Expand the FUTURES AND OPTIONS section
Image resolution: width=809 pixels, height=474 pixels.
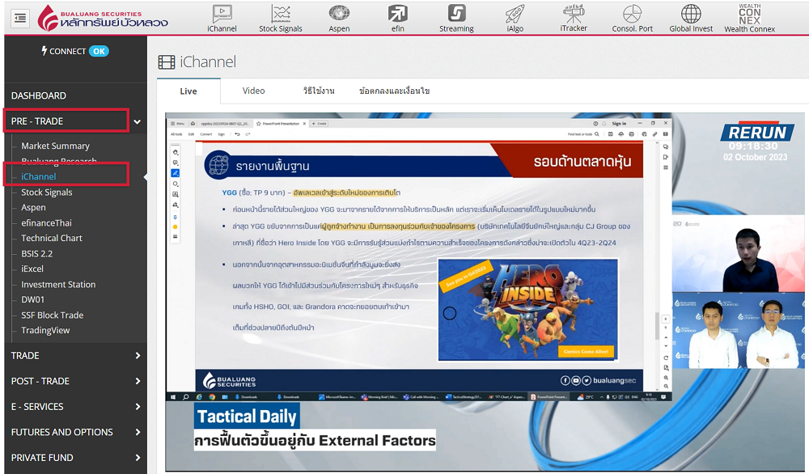[x=75, y=432]
